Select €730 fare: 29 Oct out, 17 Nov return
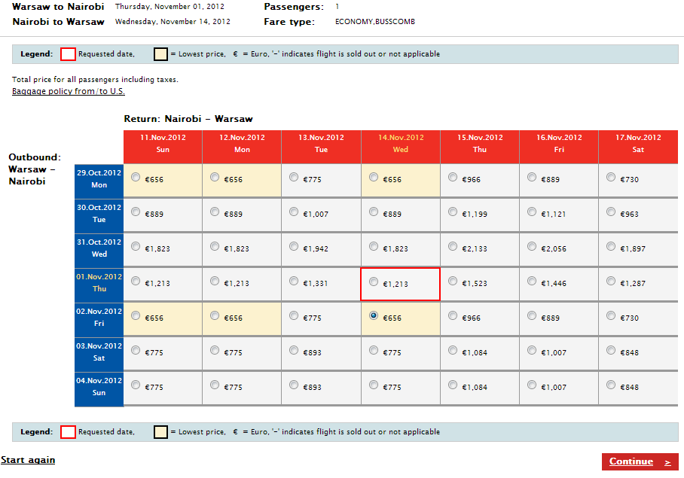This screenshot has width=684, height=478. point(611,177)
